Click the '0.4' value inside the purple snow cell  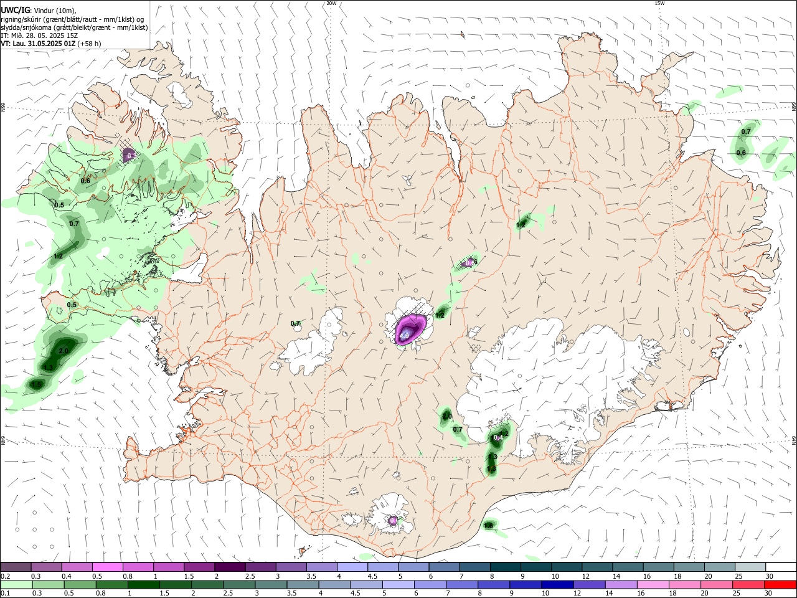click(498, 438)
